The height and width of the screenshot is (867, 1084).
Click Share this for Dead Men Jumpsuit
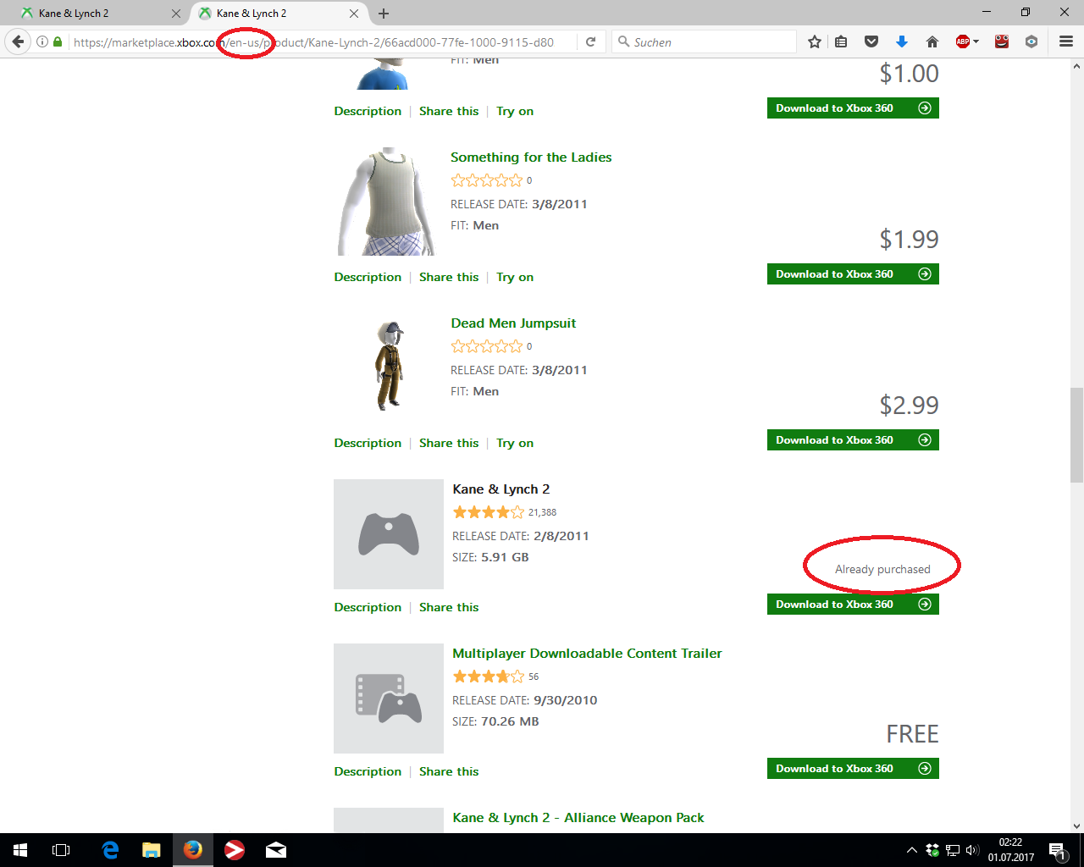[449, 444]
